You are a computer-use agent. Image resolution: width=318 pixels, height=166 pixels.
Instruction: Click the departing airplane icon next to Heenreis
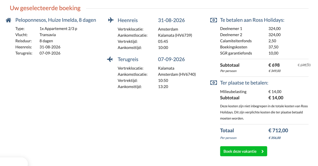(111, 20)
